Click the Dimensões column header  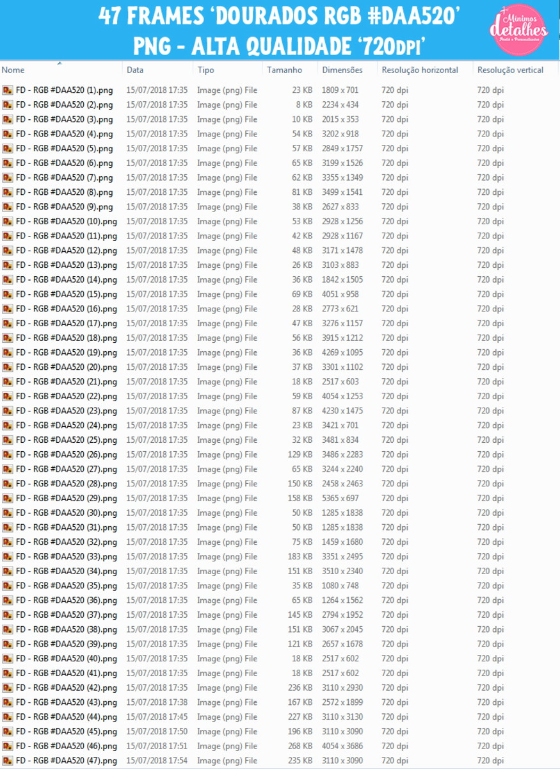[x=342, y=70]
